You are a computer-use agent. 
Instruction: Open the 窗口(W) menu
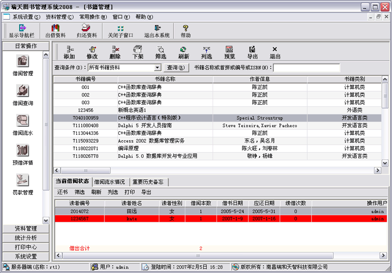click(121, 17)
